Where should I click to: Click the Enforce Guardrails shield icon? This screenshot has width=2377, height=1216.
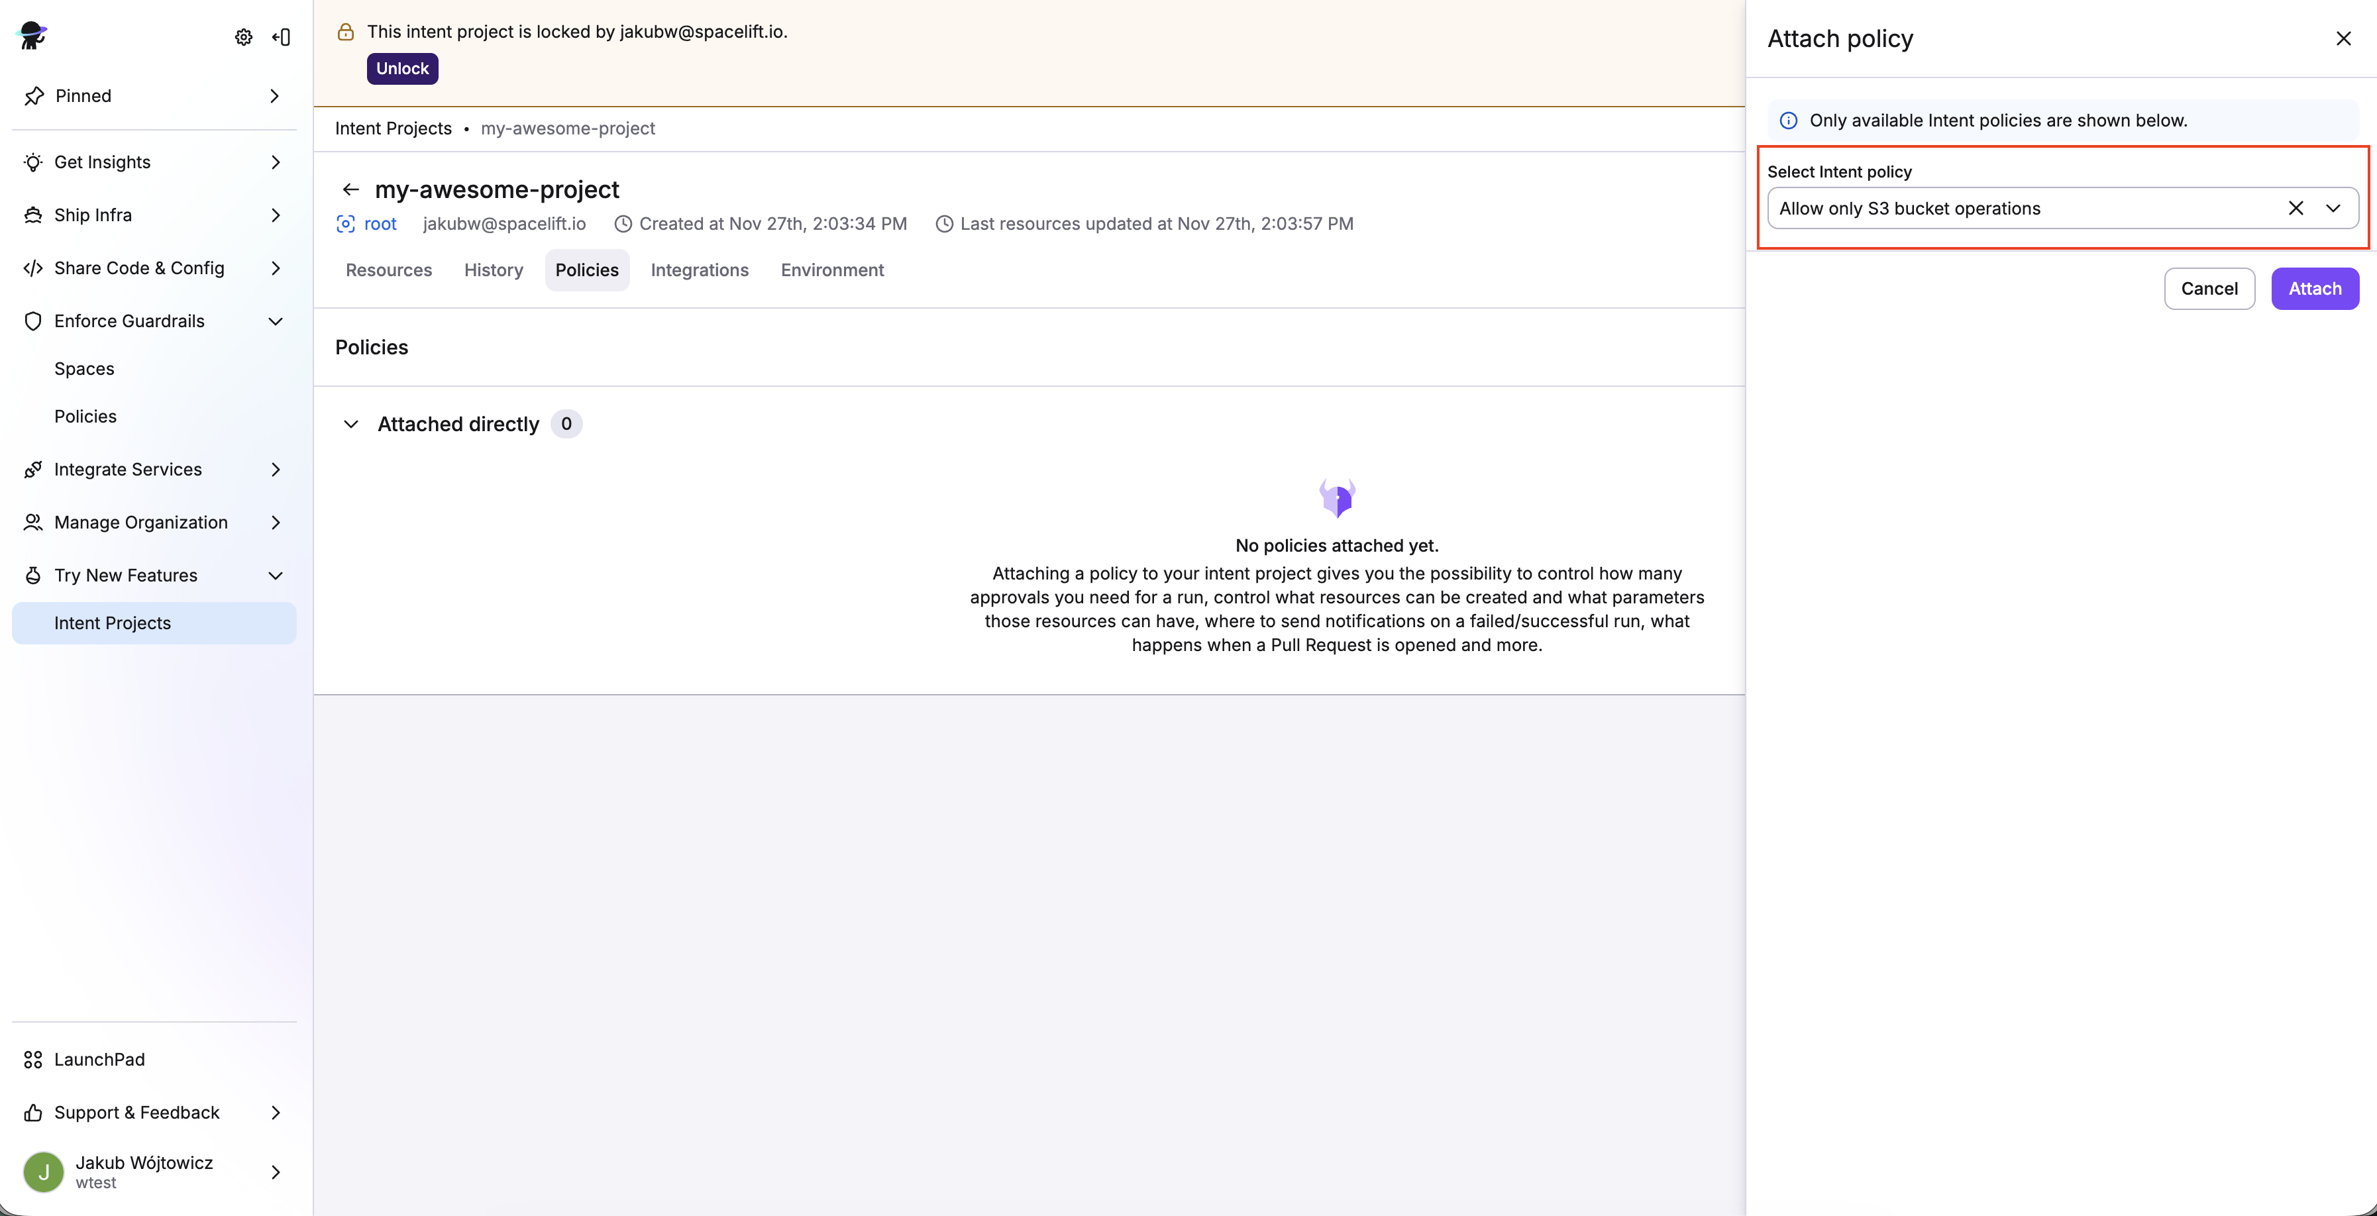pyautogui.click(x=33, y=321)
